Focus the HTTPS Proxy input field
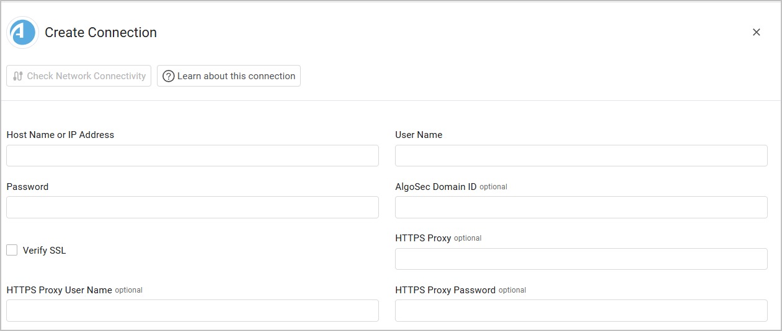This screenshot has width=782, height=331. [x=581, y=259]
